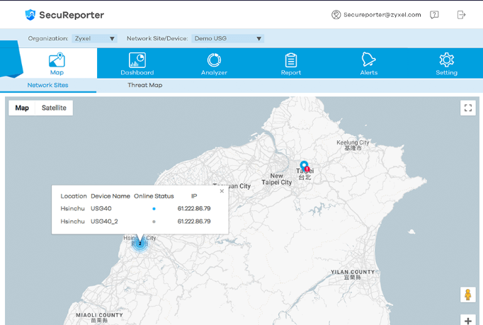Click Hsinchu location in USG40_2 row

point(72,222)
